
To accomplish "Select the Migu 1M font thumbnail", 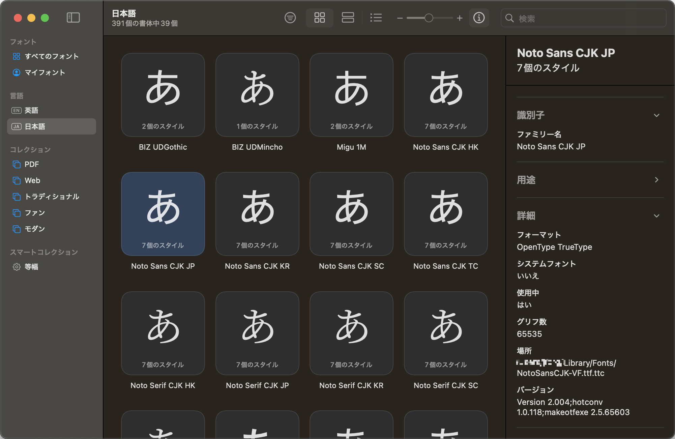I will [x=351, y=95].
